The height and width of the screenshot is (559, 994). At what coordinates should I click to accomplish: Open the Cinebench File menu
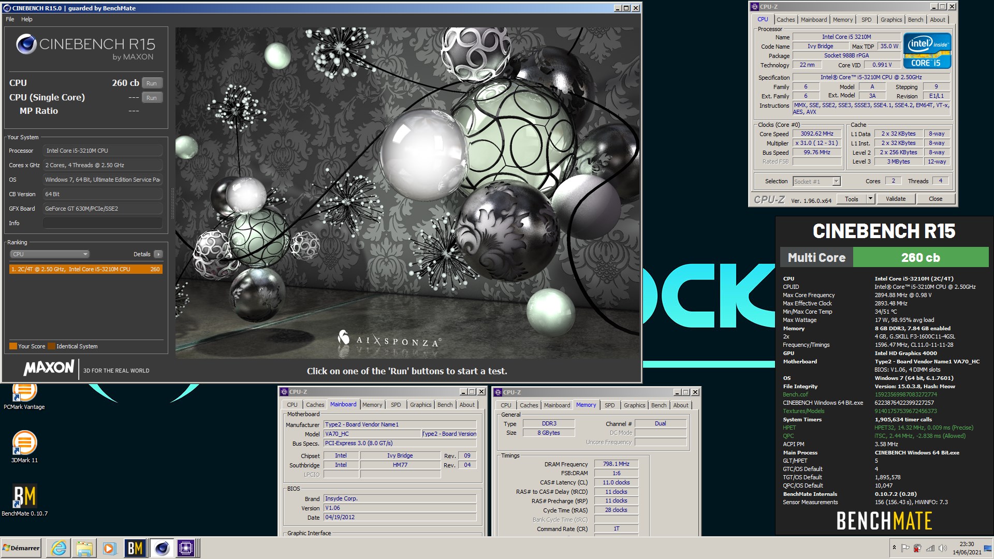point(10,19)
